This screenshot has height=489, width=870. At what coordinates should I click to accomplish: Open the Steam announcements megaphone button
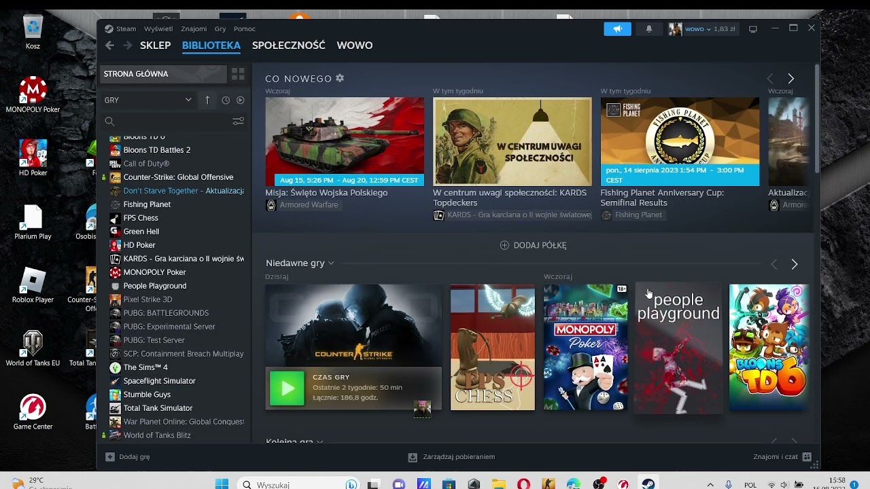pyautogui.click(x=617, y=29)
